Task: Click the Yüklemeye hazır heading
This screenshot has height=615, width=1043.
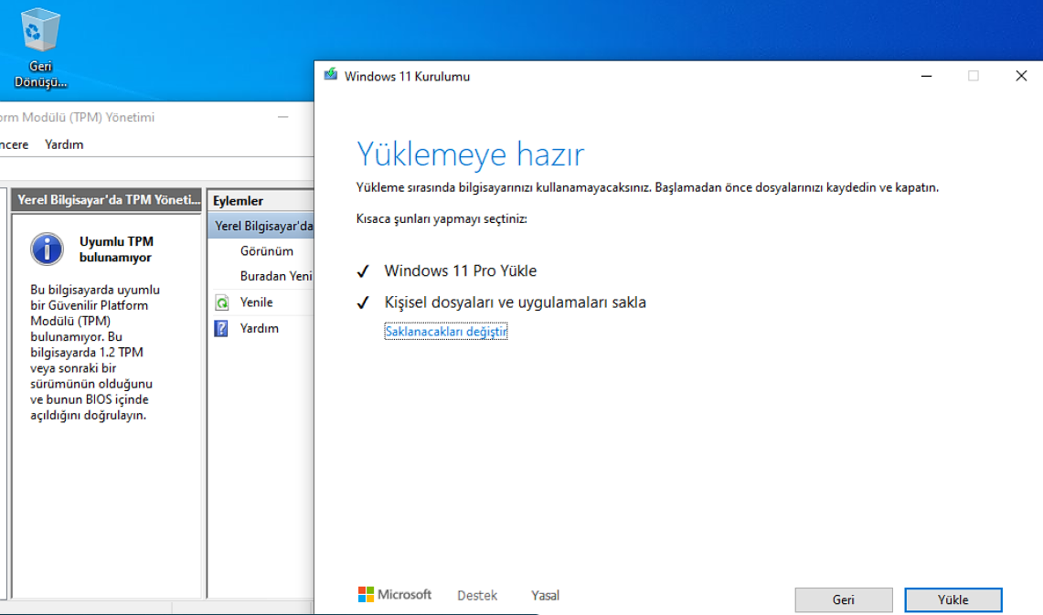Action: point(470,154)
